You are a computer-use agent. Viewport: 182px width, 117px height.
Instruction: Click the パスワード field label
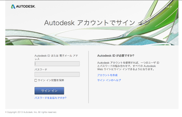tap(41, 70)
